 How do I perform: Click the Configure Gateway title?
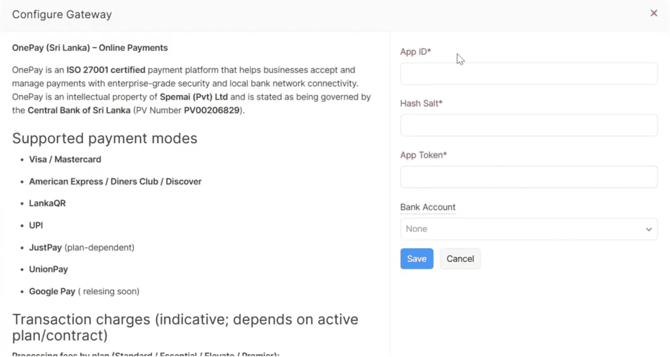tap(62, 14)
